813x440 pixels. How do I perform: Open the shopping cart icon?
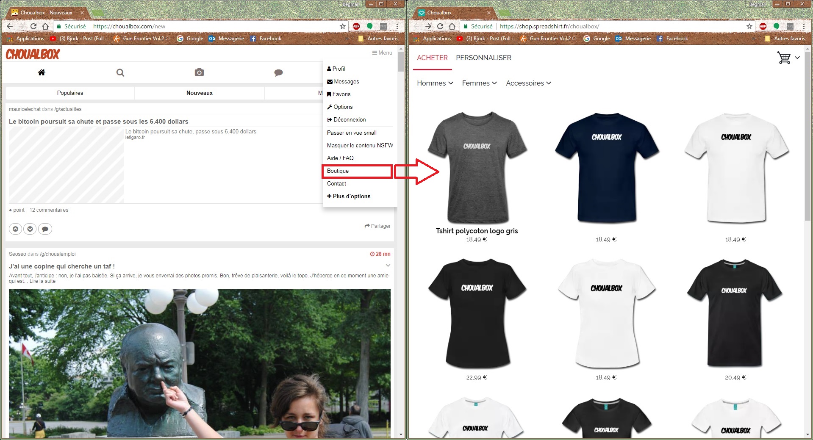tap(784, 58)
